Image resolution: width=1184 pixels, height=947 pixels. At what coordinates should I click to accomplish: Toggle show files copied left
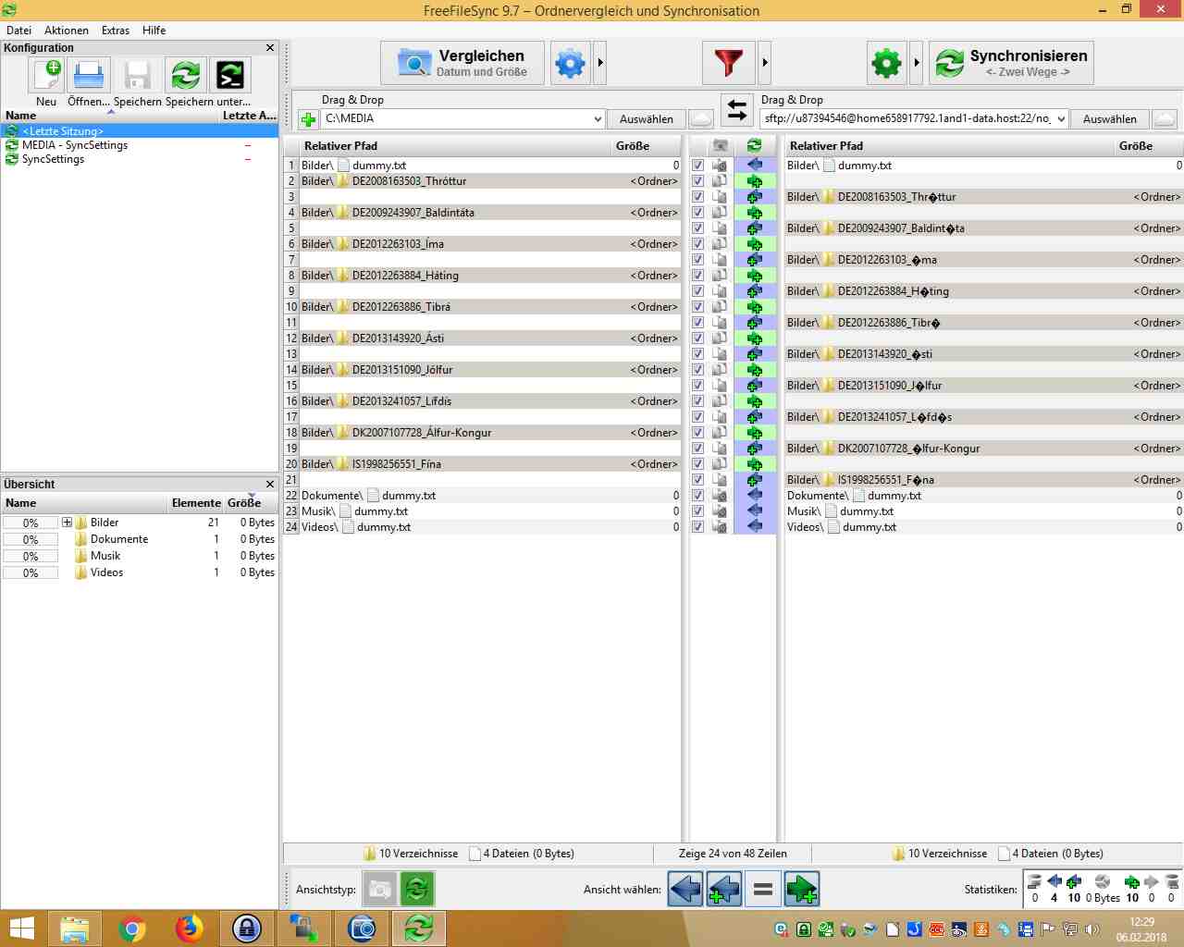click(685, 890)
